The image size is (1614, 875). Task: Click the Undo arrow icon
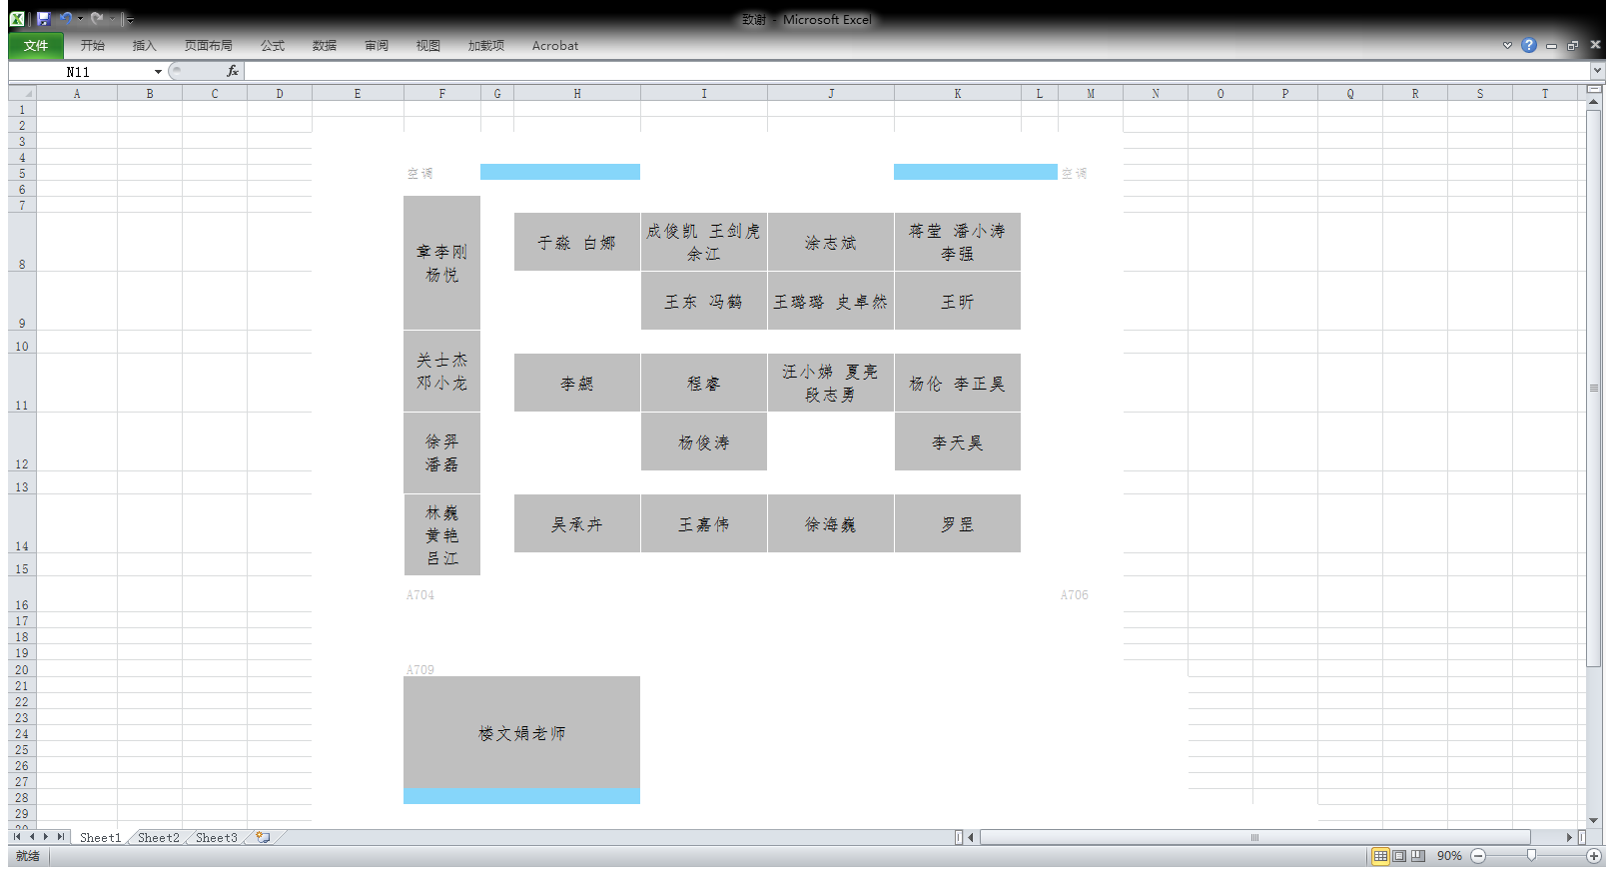pos(66,19)
